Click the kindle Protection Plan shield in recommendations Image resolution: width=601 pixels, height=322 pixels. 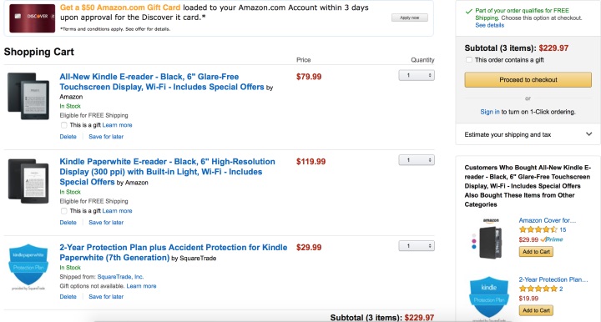488,299
